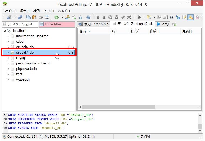
Task: Click the Copy icon in toolbar
Action: click(x=28, y=17)
